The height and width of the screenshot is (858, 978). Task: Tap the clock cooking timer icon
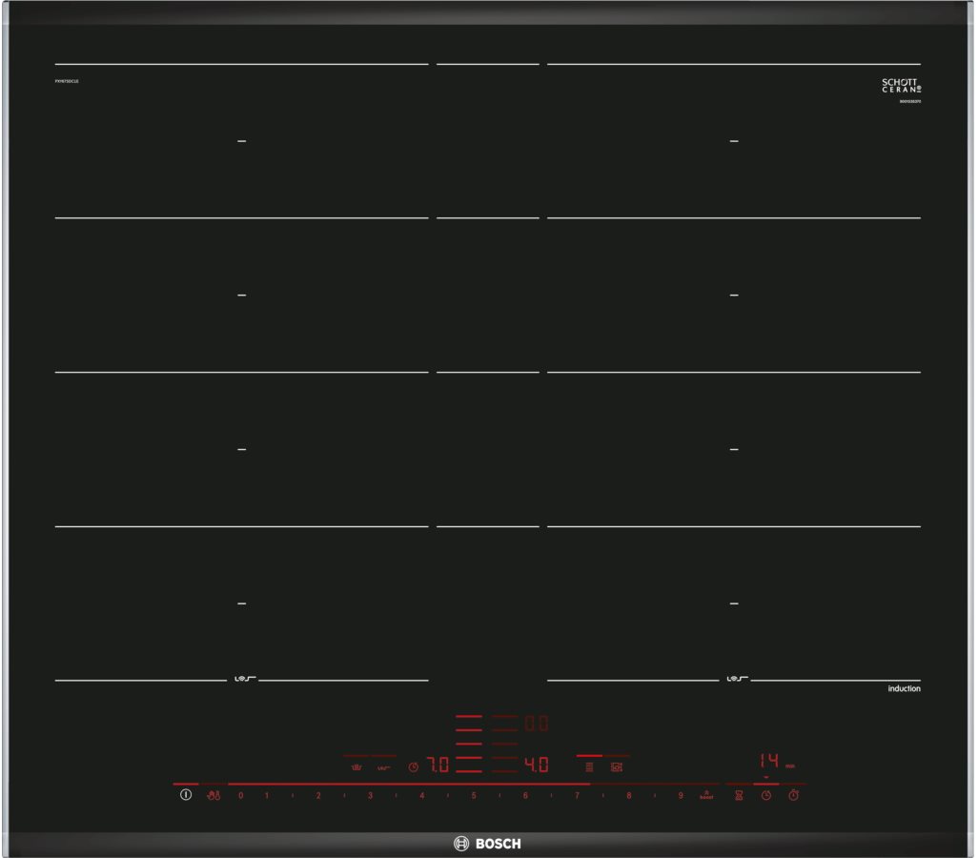point(765,795)
